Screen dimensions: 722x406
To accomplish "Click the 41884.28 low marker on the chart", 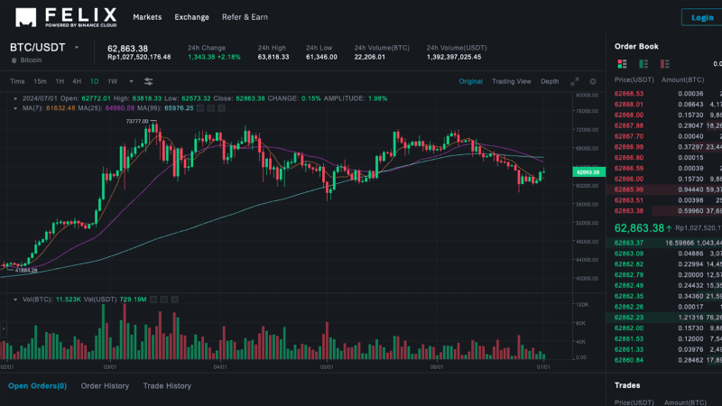I will point(26,271).
